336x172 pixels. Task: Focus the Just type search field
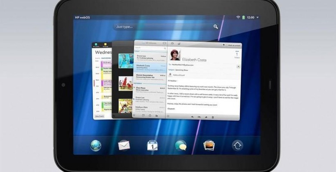coord(166,27)
